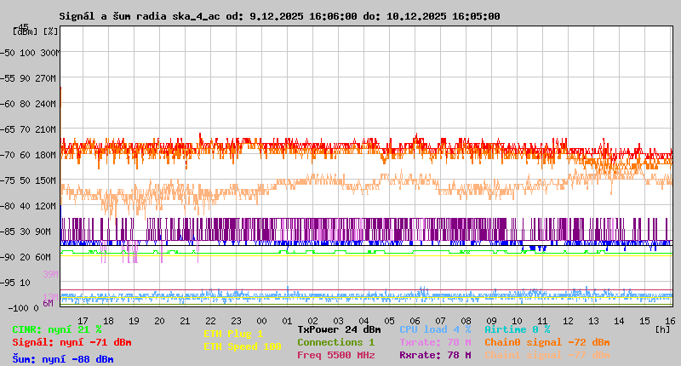
Task: Click the '-50 100 300M' y-axis label
Action: (x=28, y=53)
